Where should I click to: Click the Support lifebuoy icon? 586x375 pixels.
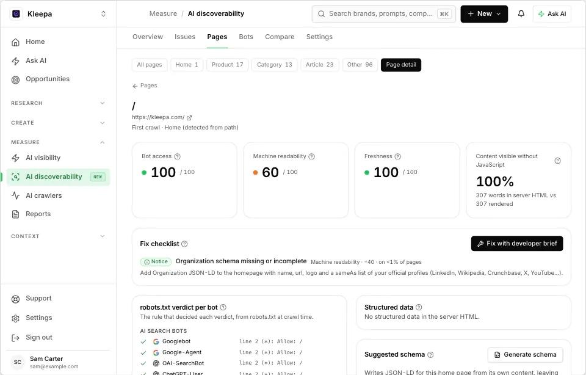[15, 299]
